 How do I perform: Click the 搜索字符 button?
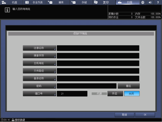point(39,56)
